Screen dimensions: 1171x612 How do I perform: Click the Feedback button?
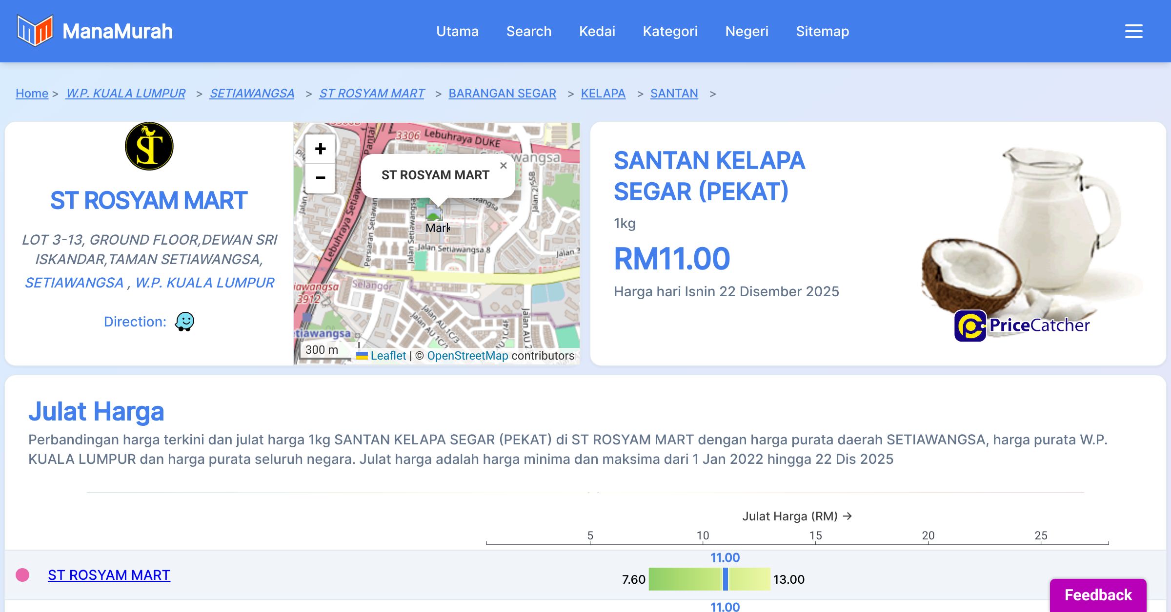click(x=1098, y=594)
